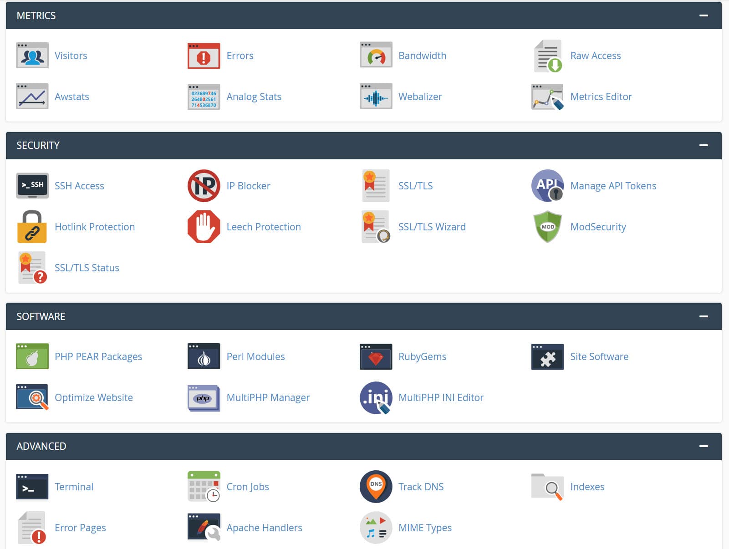Open the RubyGems gem icon
Viewport: 729px width, 549px height.
point(375,356)
